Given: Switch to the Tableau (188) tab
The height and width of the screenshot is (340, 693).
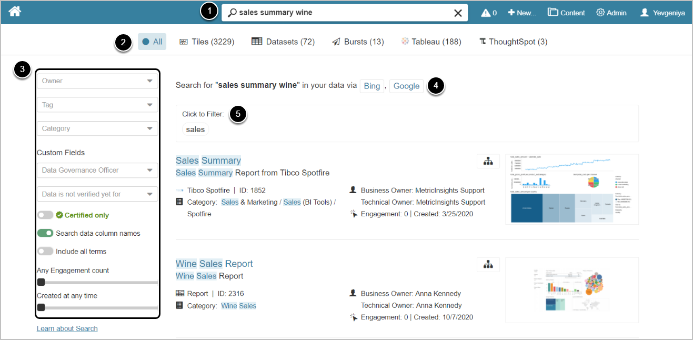Looking at the screenshot, I should click(431, 42).
